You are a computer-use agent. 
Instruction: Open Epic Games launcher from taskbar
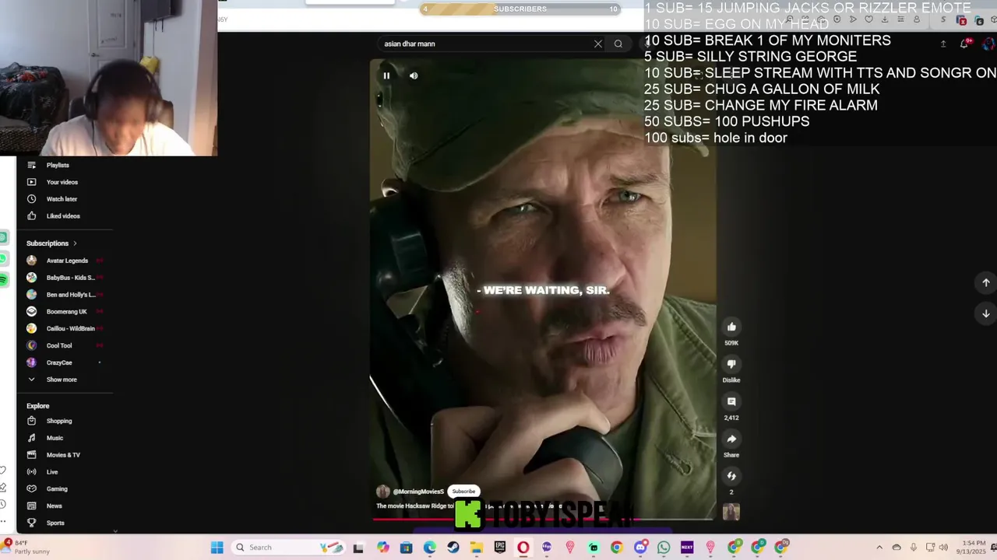coord(500,548)
